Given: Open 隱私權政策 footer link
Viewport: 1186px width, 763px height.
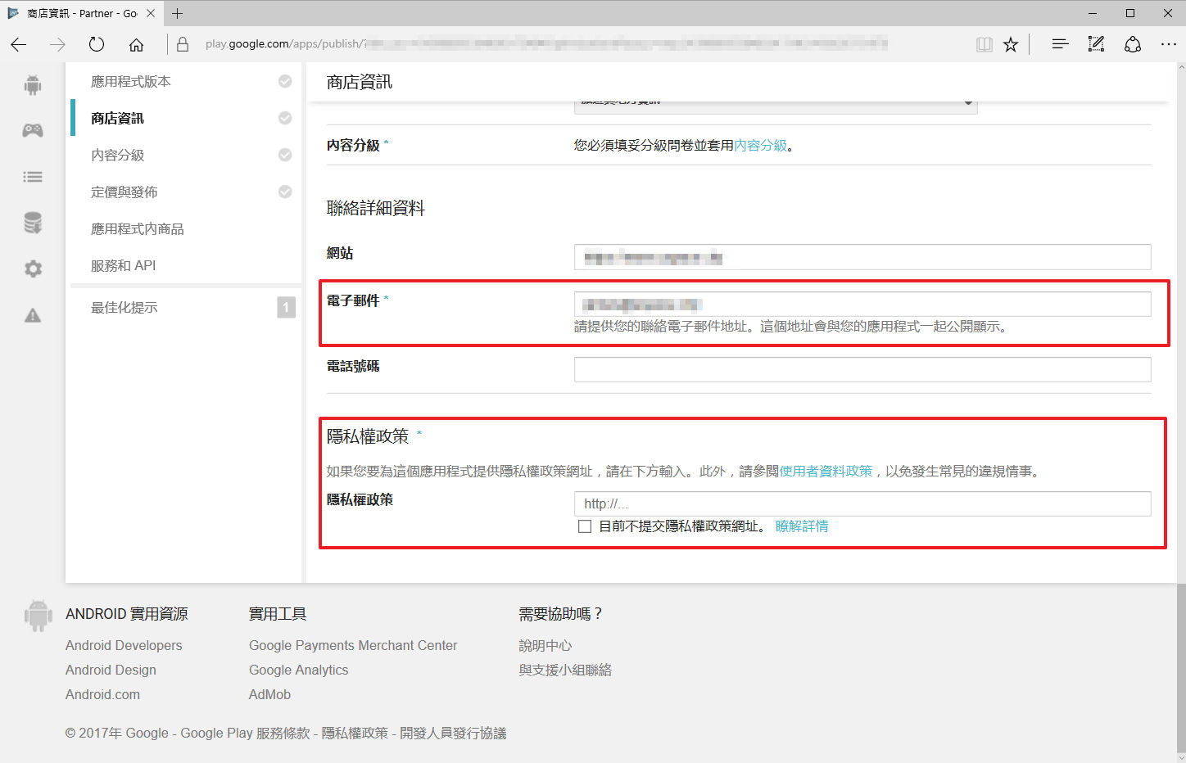Looking at the screenshot, I should tap(355, 733).
